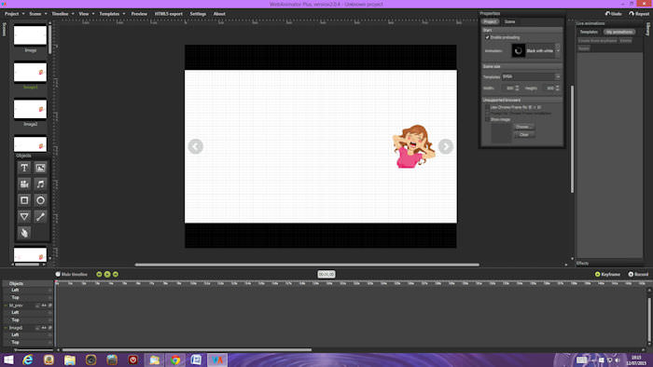Click the timeline time display field

tap(326, 274)
